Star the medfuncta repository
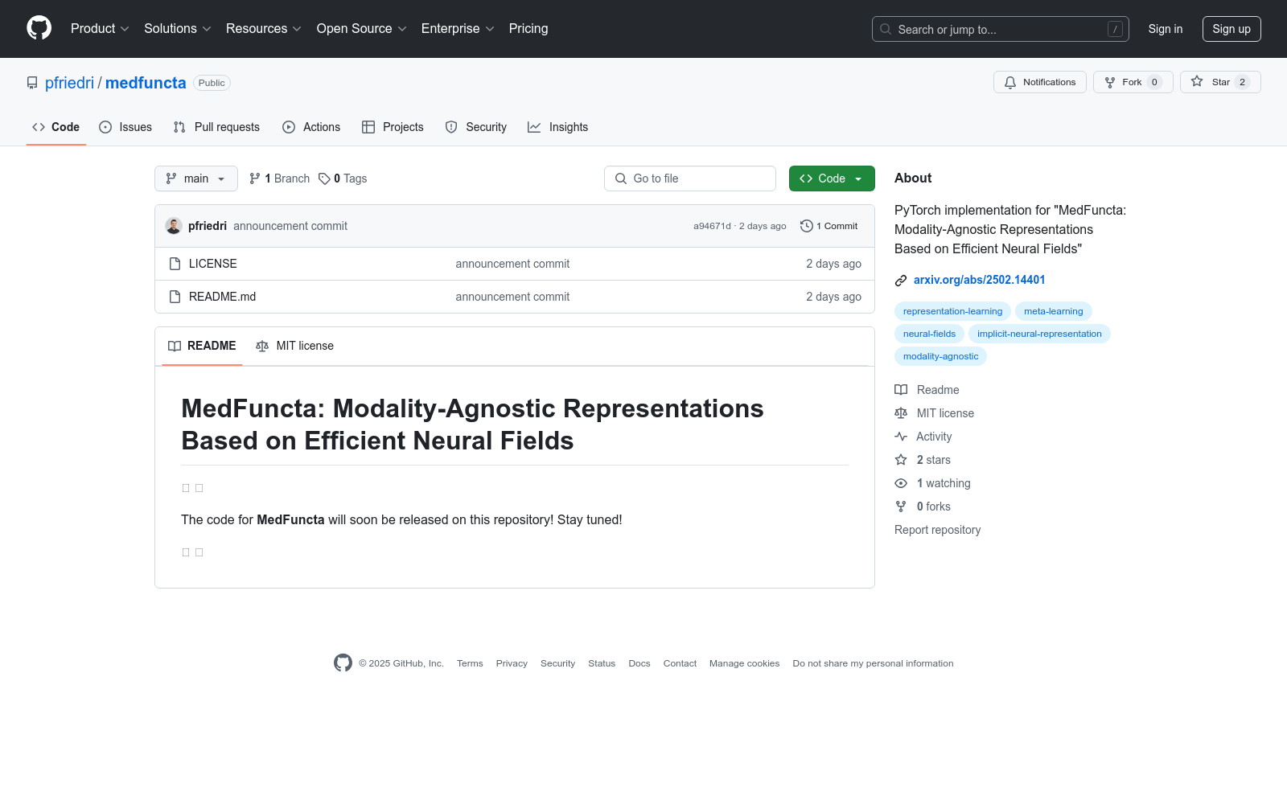This screenshot has height=804, width=1287. point(1220,82)
